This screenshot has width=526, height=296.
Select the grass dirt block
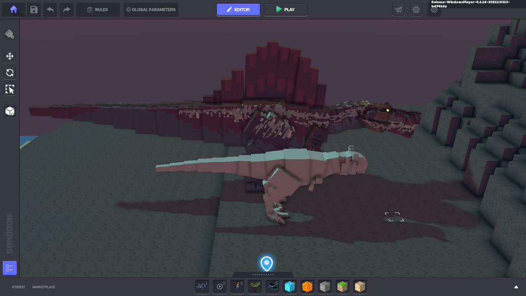coord(342,287)
